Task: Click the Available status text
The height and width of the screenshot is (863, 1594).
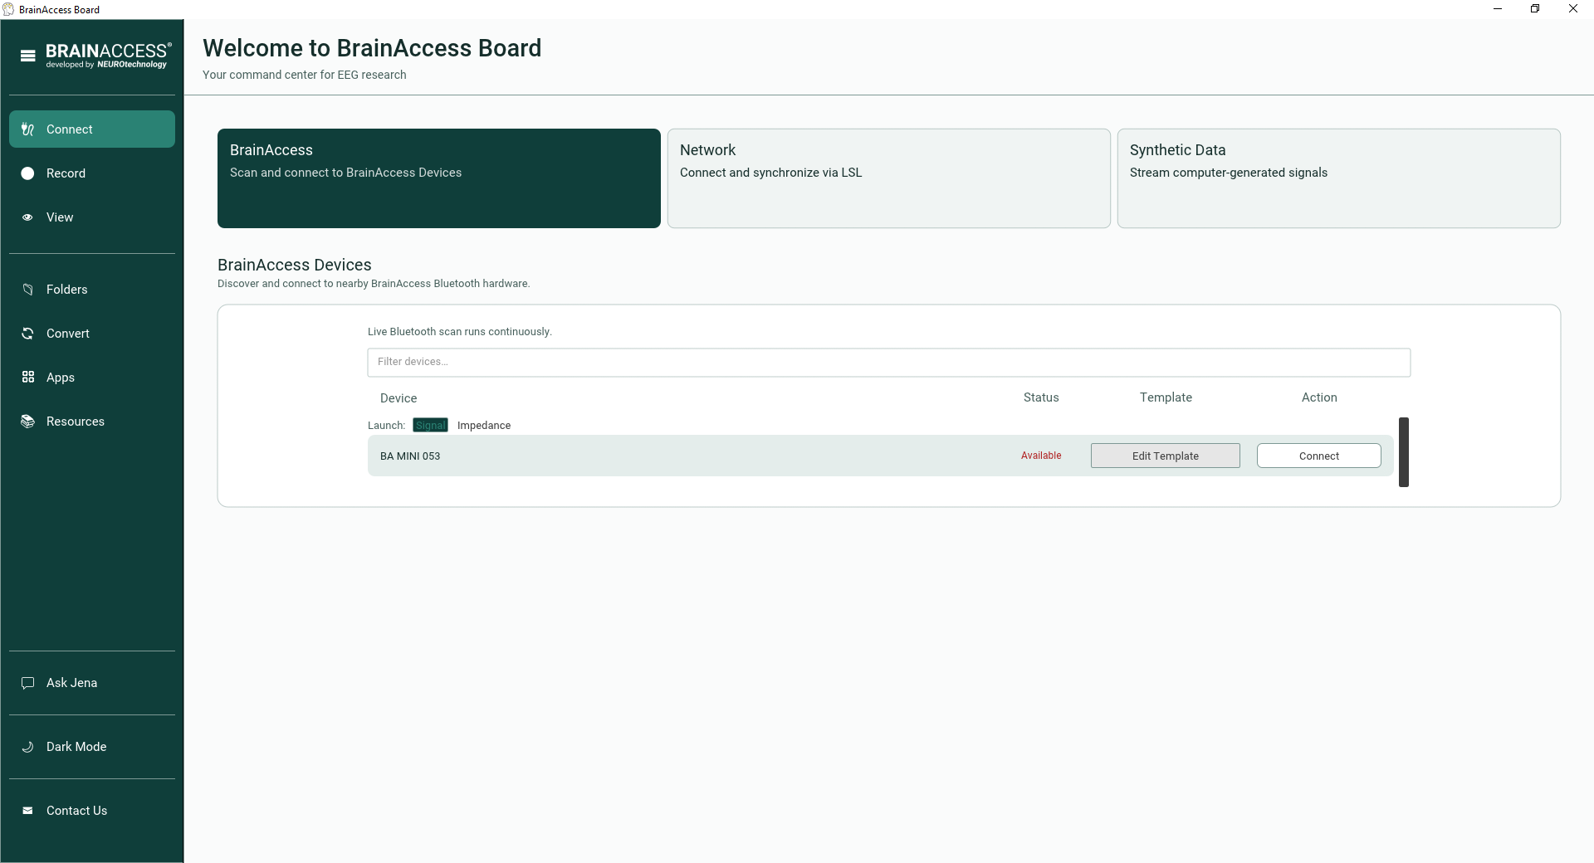Action: tap(1041, 456)
